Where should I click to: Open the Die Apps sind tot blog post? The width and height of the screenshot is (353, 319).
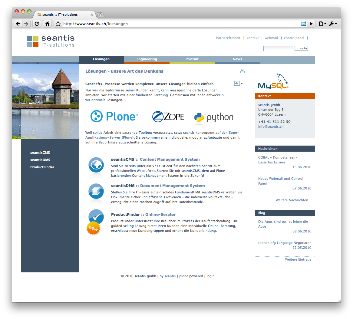pyautogui.click(x=283, y=224)
